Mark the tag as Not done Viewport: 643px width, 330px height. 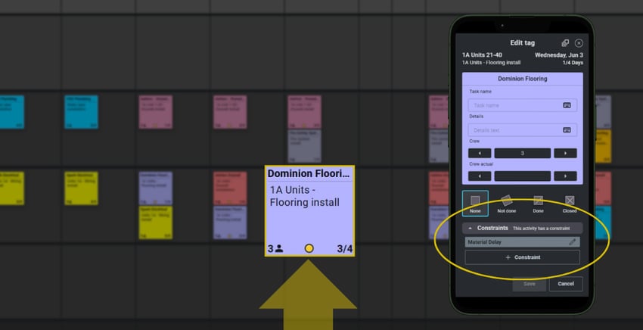tap(506, 204)
